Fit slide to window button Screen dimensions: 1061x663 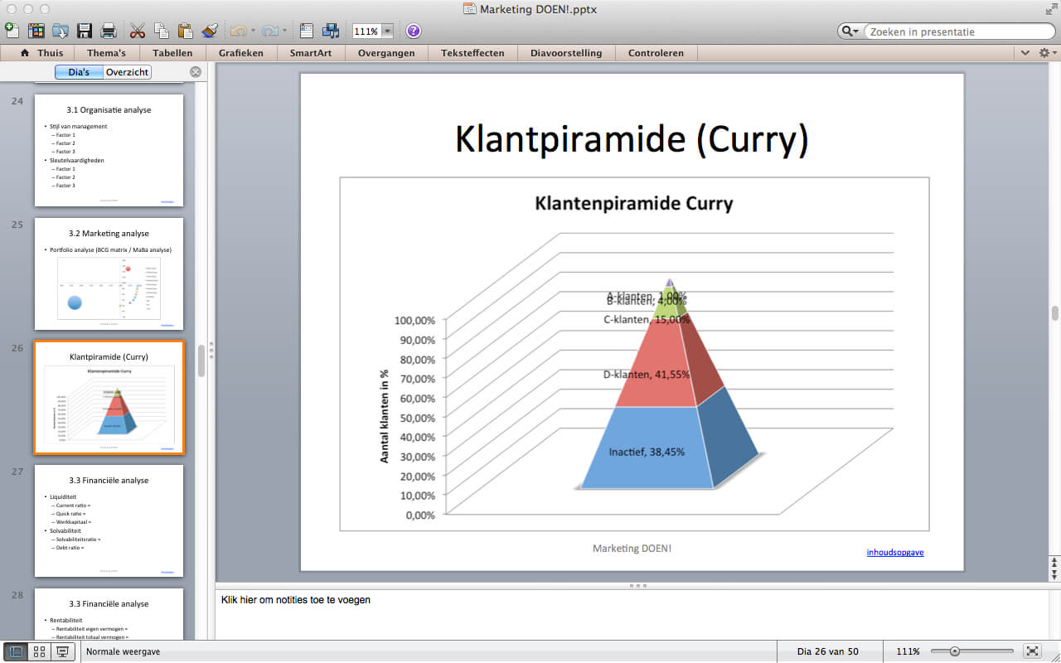click(1032, 651)
